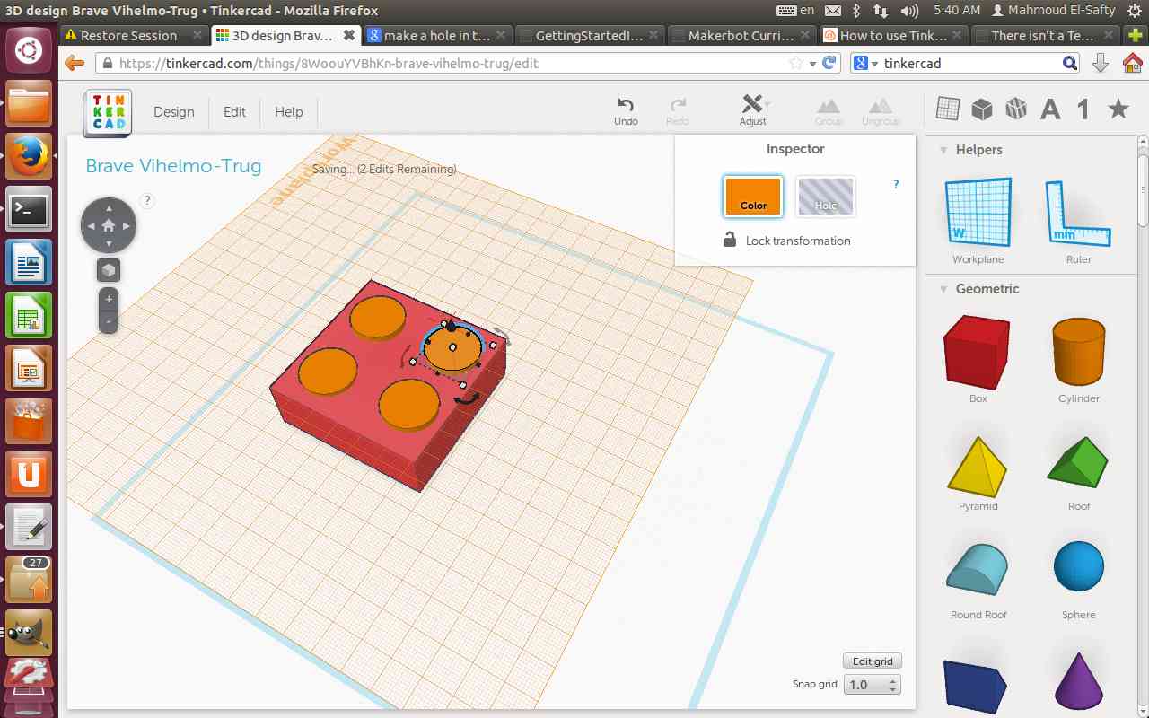Pick the yellow Pyramid shape

pos(978,465)
